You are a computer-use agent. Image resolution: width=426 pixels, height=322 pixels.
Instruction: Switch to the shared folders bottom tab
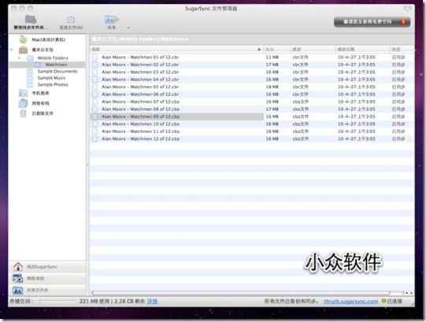(x=48, y=291)
